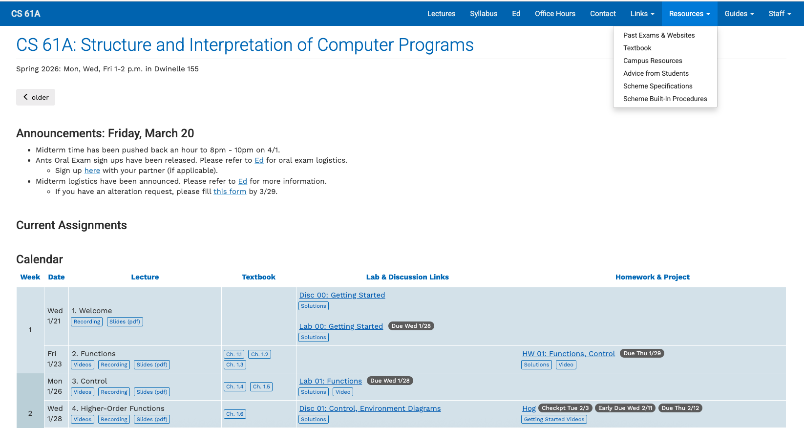Screen dimensions: 804x428
Task: Expand the Staff dropdown menu
Action: (x=780, y=14)
